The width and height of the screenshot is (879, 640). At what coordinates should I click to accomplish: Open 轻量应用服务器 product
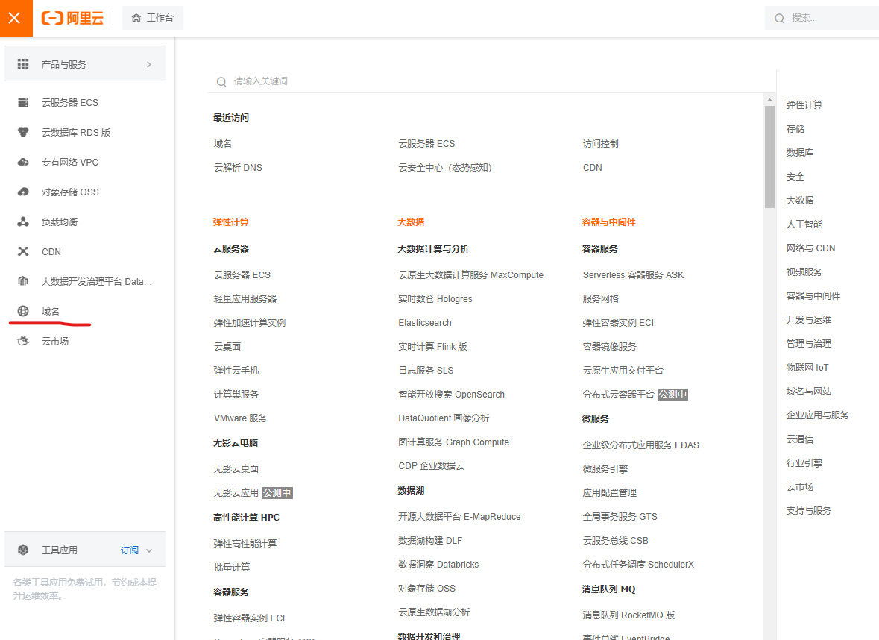coord(245,299)
